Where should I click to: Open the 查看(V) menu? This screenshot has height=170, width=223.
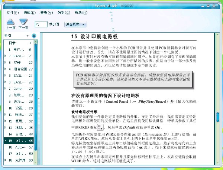coord(46,13)
